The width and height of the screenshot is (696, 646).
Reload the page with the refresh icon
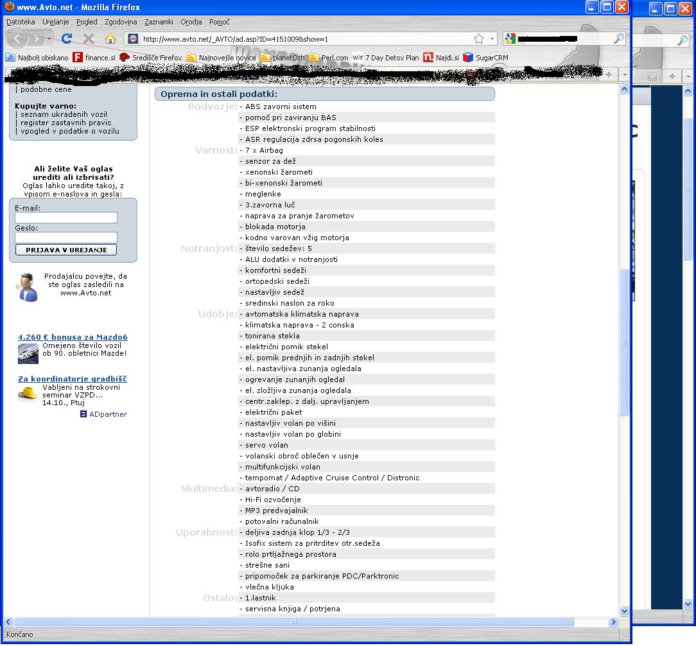coord(67,39)
